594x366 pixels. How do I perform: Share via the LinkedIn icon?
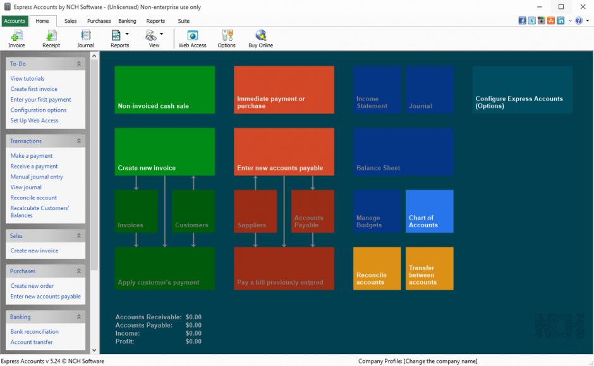(561, 21)
